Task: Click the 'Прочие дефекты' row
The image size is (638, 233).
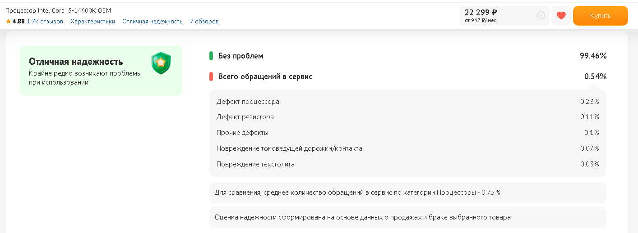Action: (408, 133)
